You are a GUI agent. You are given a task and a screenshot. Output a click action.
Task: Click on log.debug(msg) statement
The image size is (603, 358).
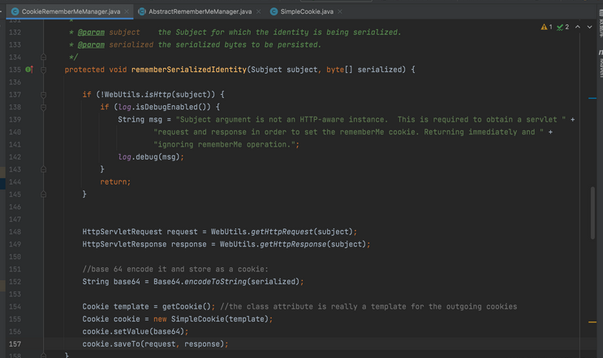[151, 157]
